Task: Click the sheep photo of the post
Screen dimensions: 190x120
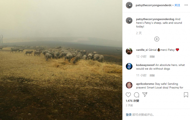Action: pyautogui.click(x=61, y=60)
